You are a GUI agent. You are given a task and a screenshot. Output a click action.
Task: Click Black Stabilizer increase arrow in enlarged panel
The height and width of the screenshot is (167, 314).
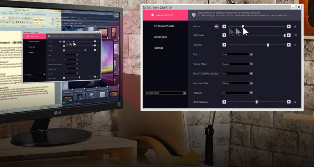click(x=289, y=102)
